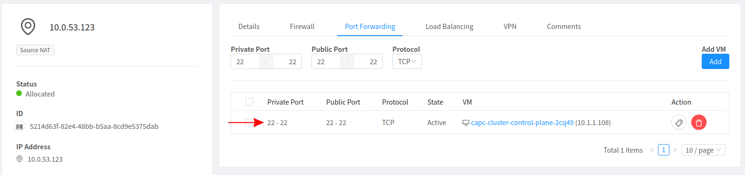Open the Load Balancing tab
The height and width of the screenshot is (175, 745).
tap(449, 27)
